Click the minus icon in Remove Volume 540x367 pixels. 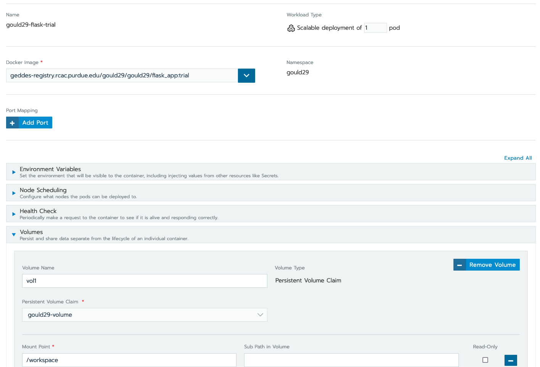459,264
